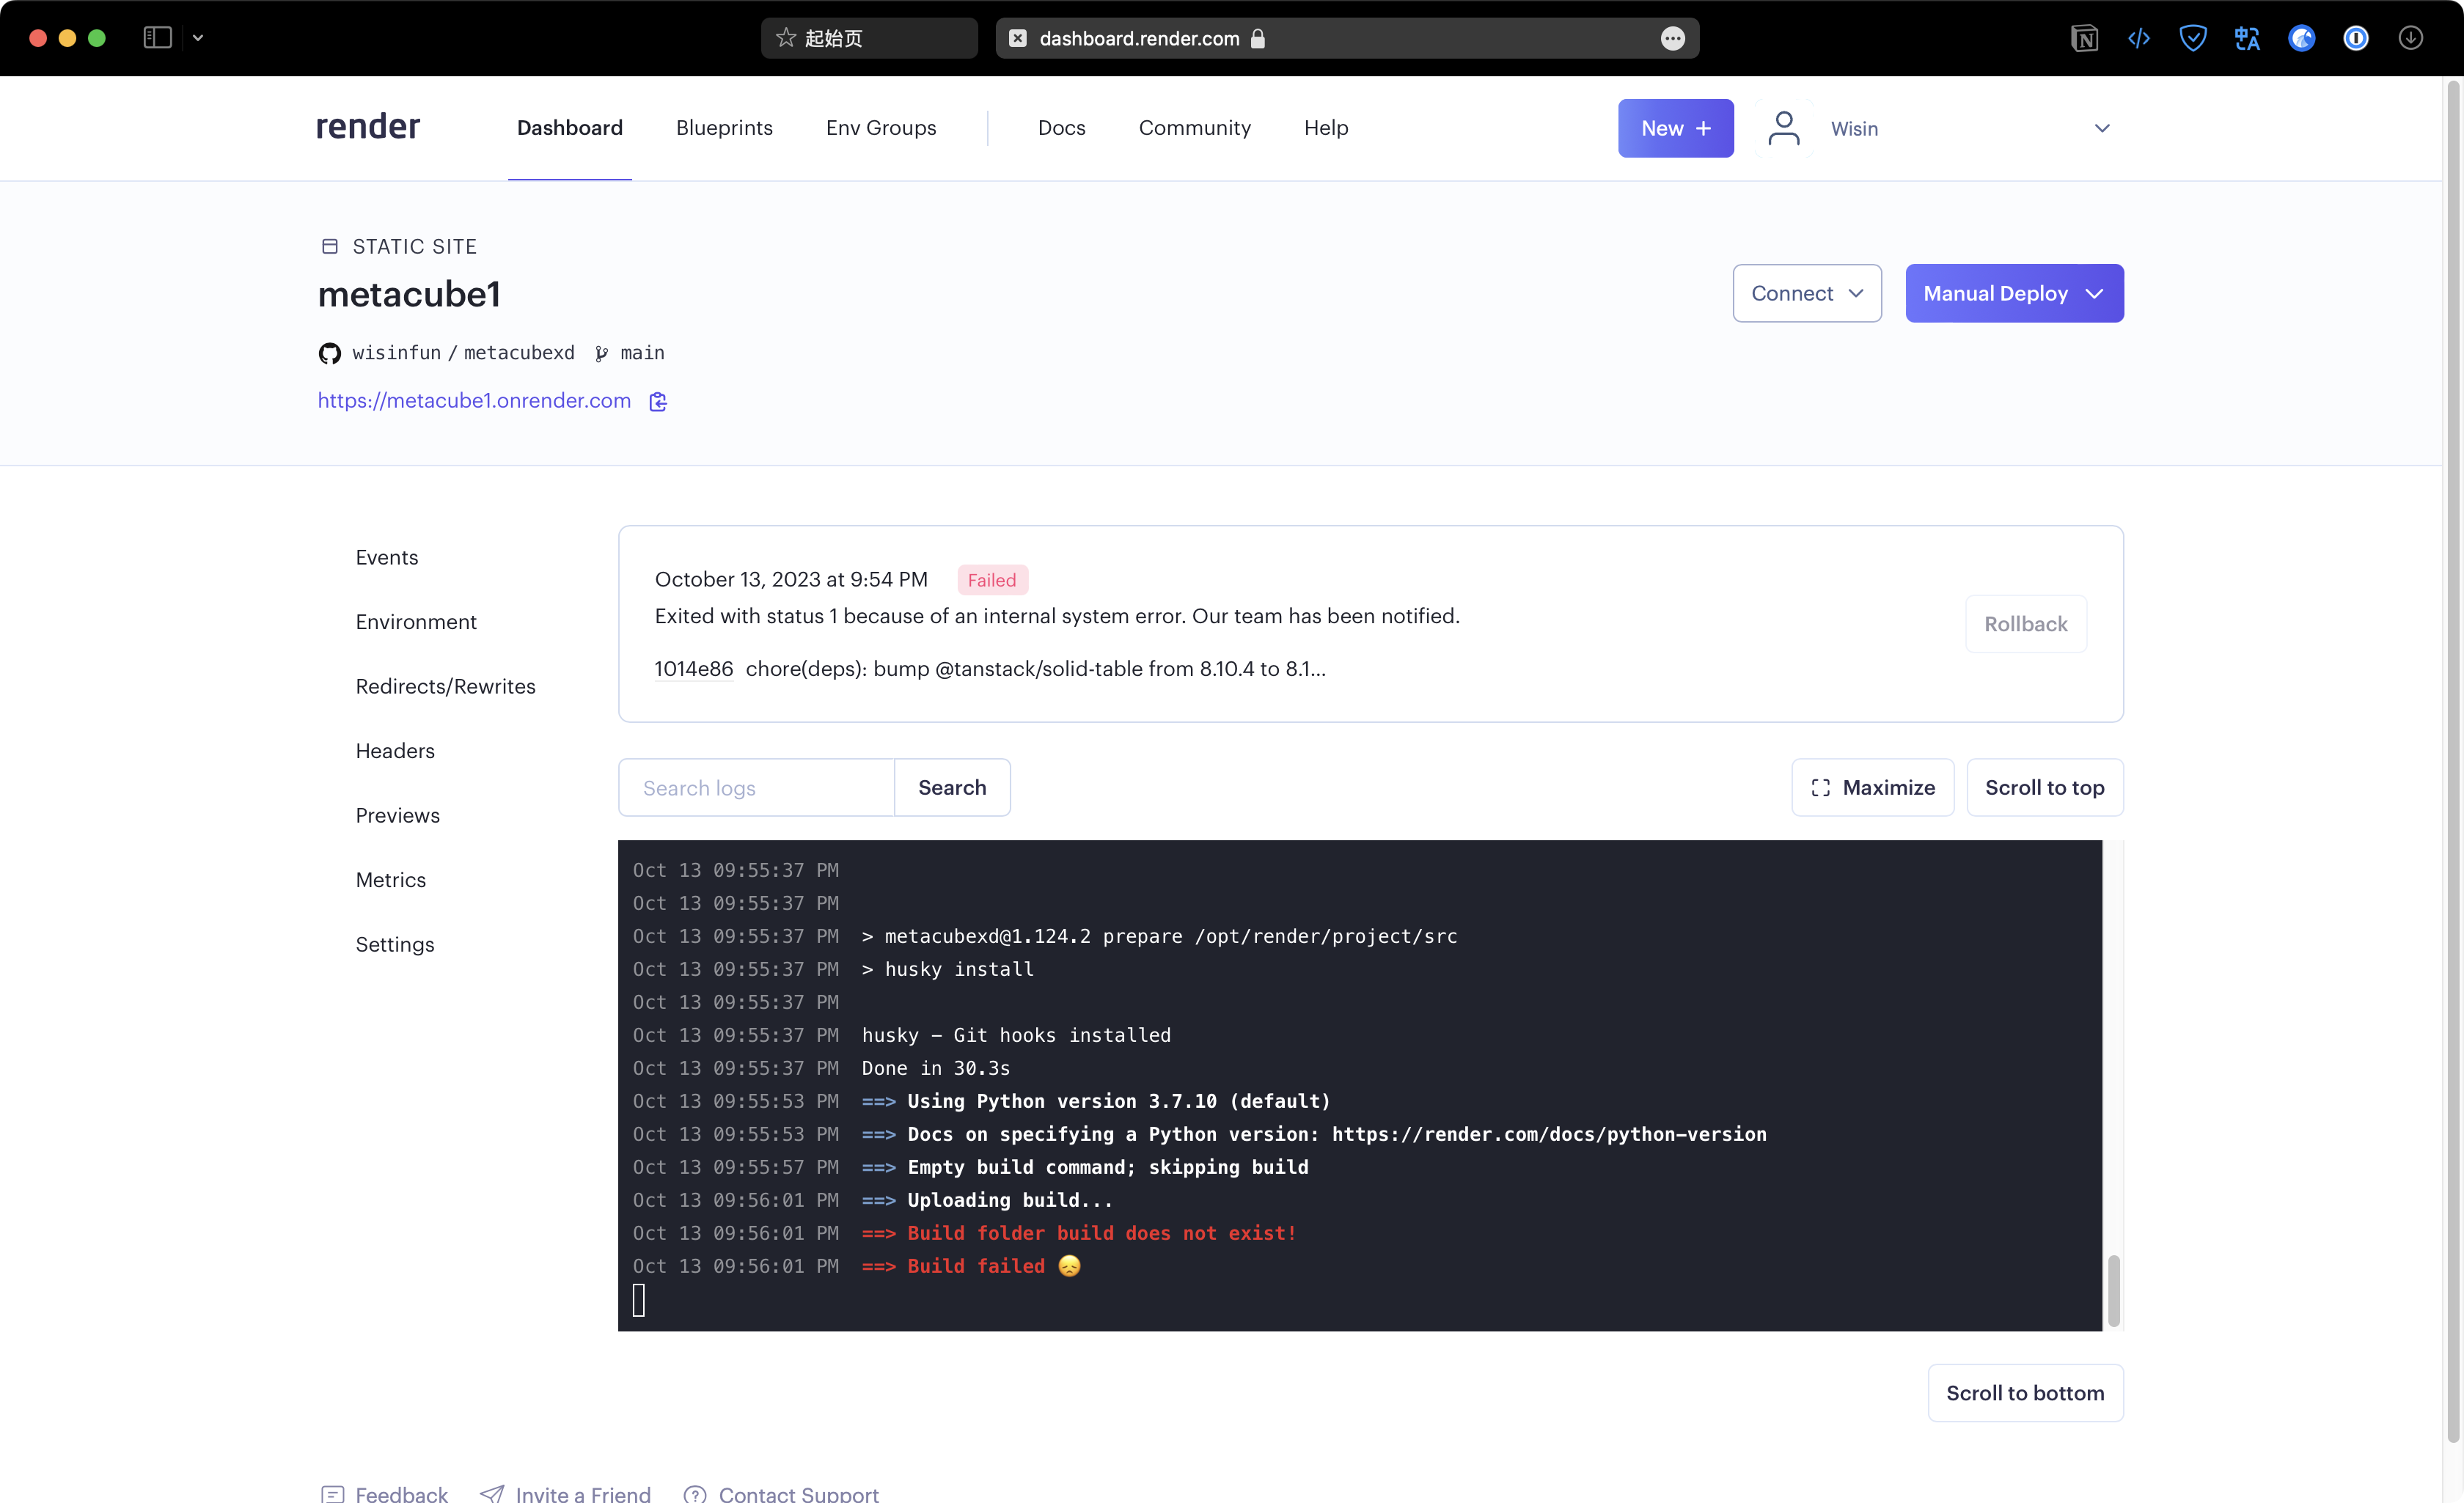Copy the metacube1.onrender.com URL using the copy icon

pos(657,401)
